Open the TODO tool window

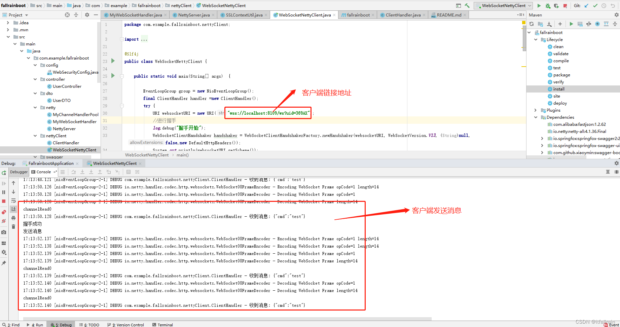(89, 325)
